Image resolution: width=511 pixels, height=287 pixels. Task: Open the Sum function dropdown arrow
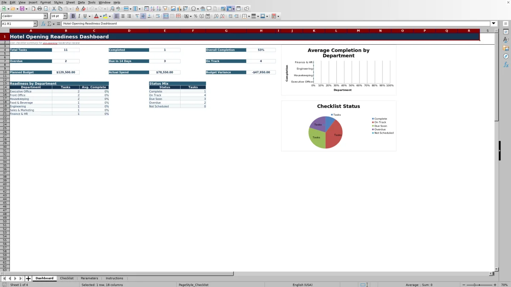click(x=53, y=24)
